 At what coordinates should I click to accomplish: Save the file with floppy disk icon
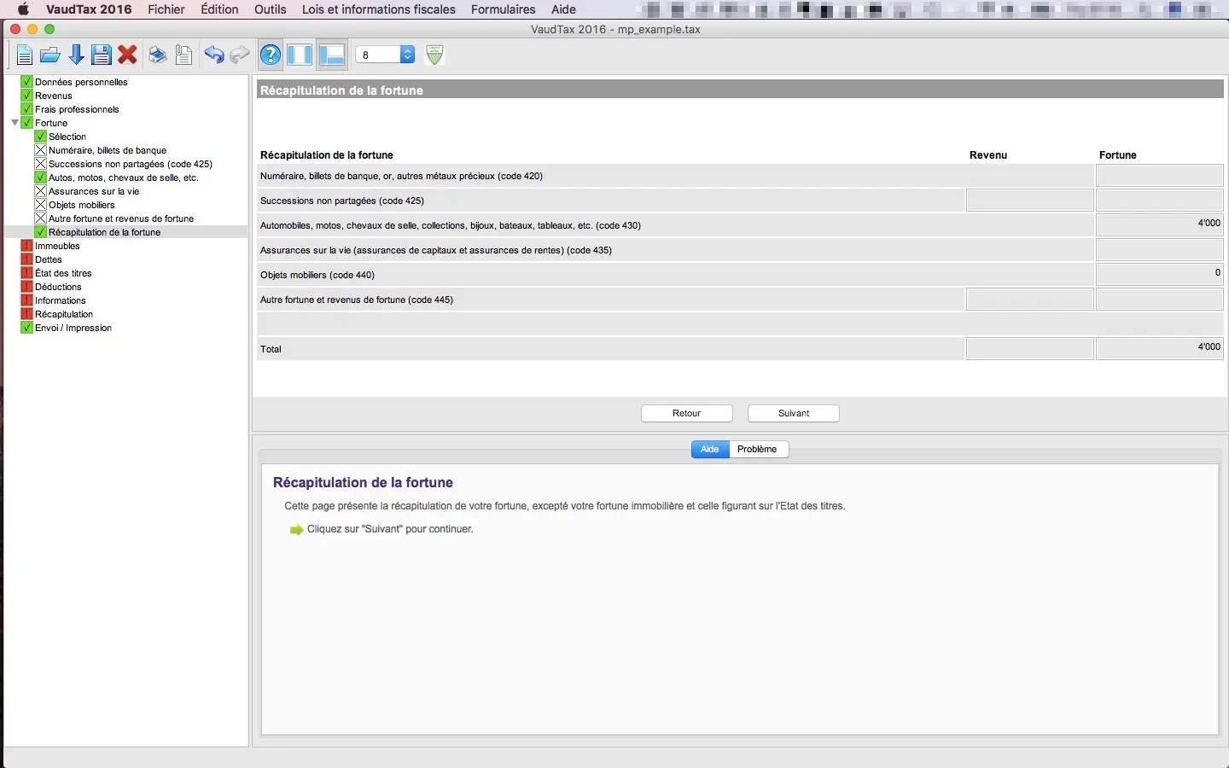coord(102,55)
